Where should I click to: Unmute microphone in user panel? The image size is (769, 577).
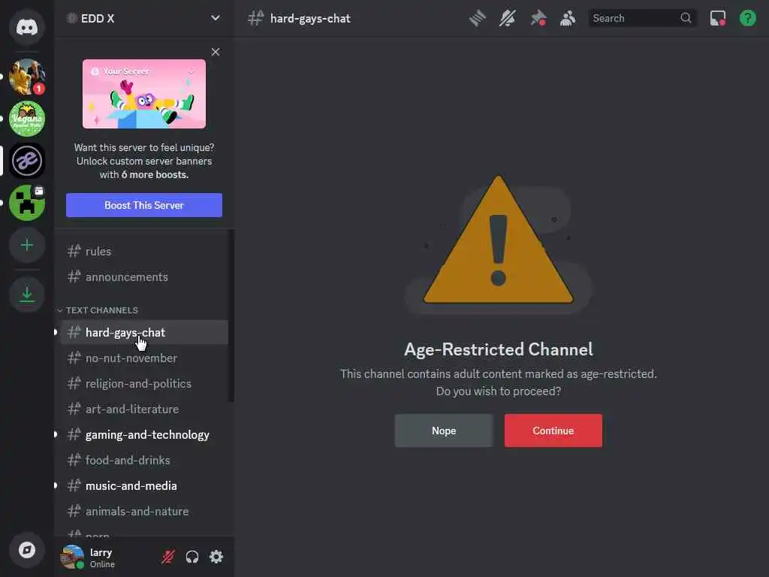[x=168, y=557]
